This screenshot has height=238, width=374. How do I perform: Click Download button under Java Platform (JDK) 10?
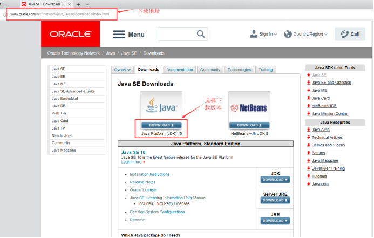click(x=161, y=125)
